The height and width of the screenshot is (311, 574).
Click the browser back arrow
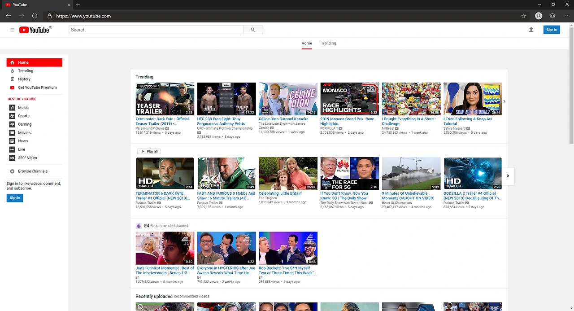pos(9,16)
